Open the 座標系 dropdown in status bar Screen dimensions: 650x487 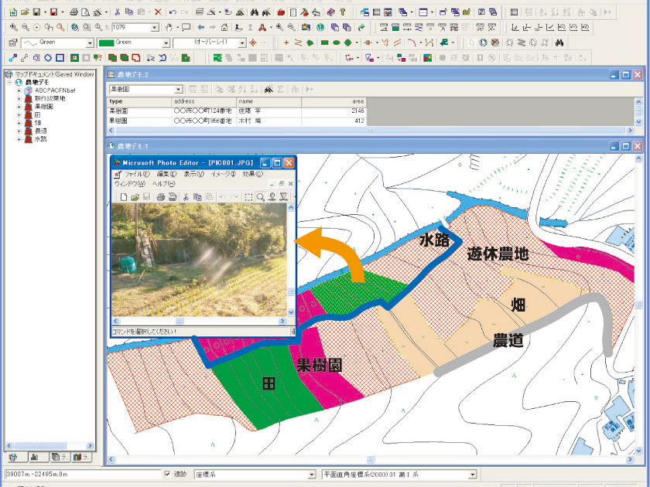click(312, 474)
